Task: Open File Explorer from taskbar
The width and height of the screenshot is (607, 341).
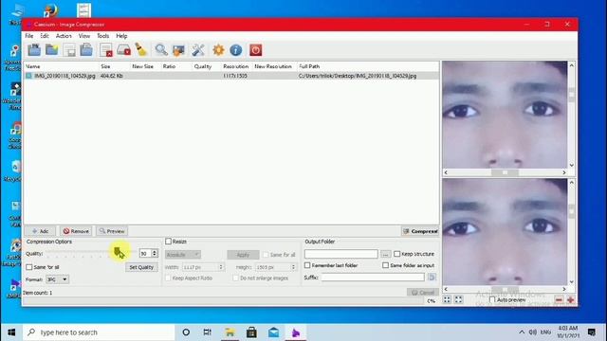Action: [x=230, y=332]
